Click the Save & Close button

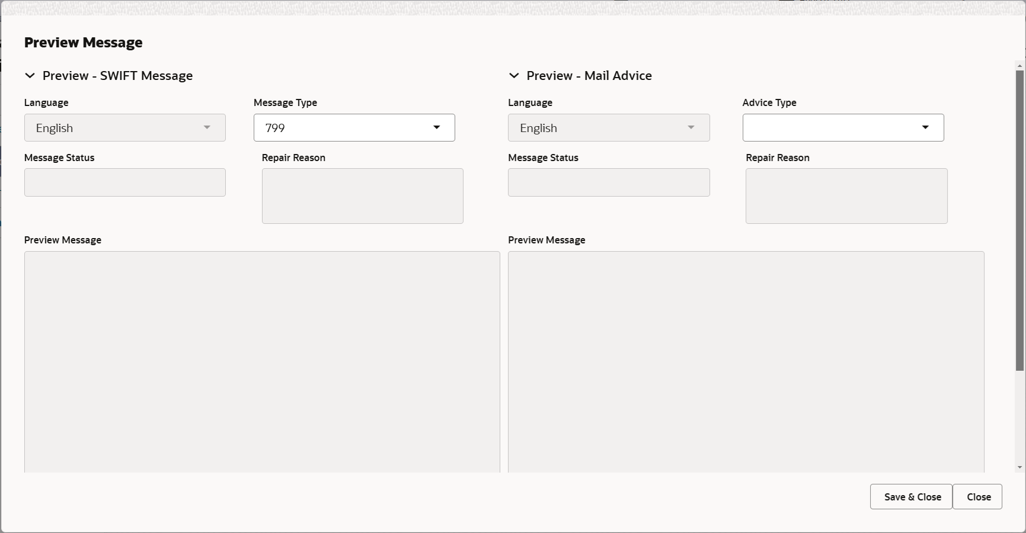point(912,497)
